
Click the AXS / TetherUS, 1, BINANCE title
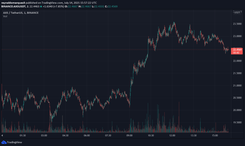[x=21, y=13]
